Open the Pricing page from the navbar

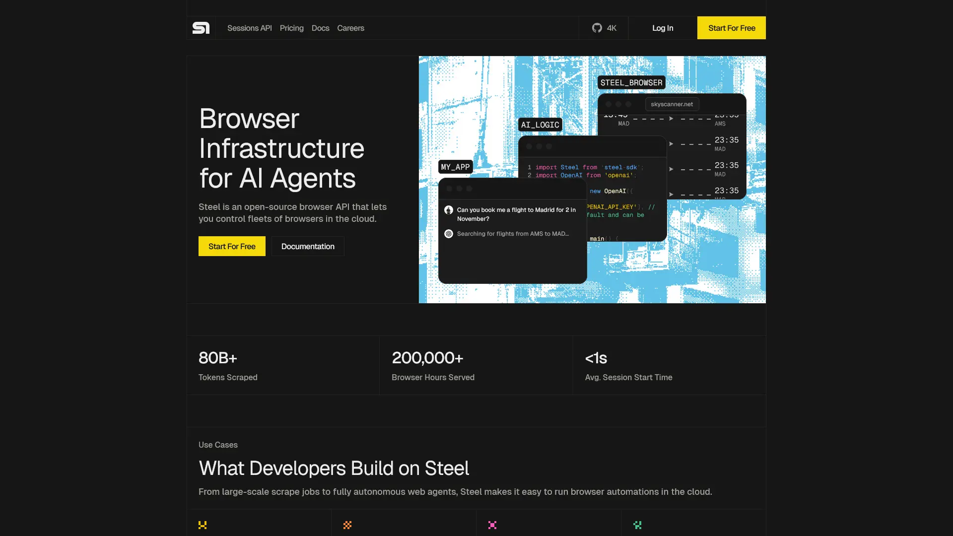pos(291,28)
